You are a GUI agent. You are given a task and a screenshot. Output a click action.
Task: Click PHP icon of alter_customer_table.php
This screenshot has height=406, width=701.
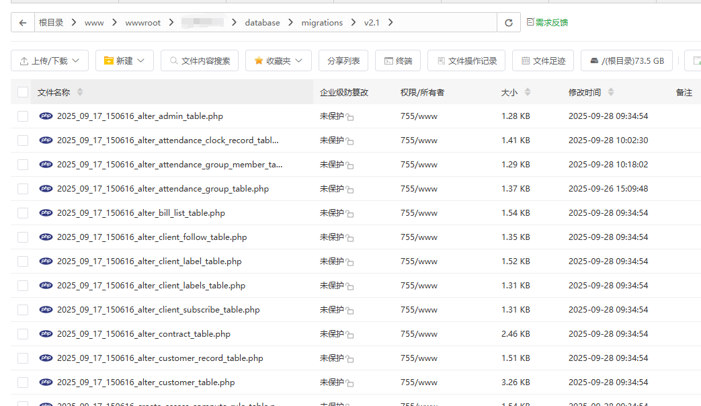[46, 382]
